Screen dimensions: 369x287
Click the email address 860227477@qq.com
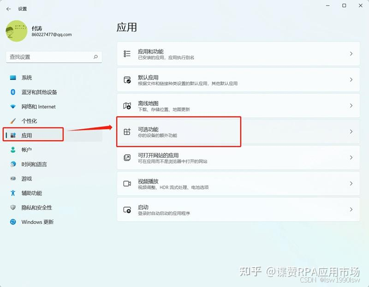click(52, 35)
